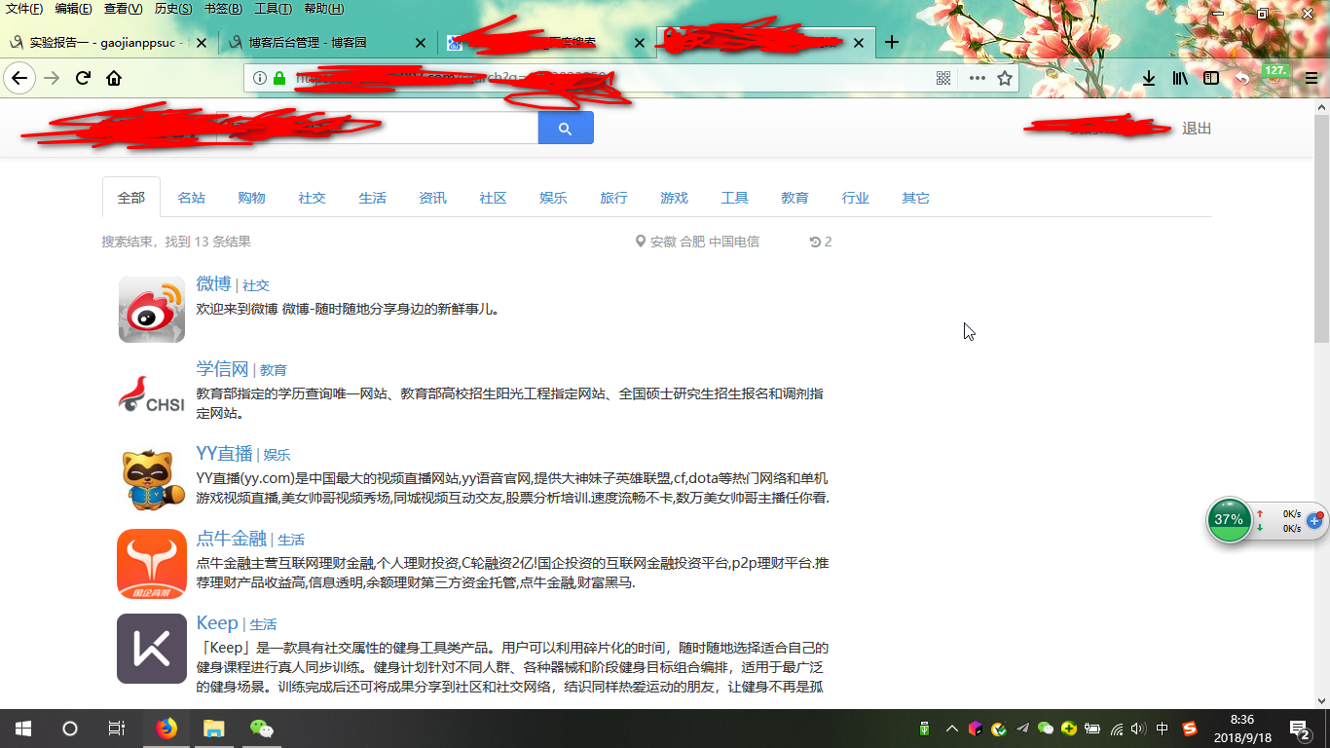This screenshot has height=748, width=1330.
Task: Open the 微博 result title link
Action: pyautogui.click(x=213, y=283)
